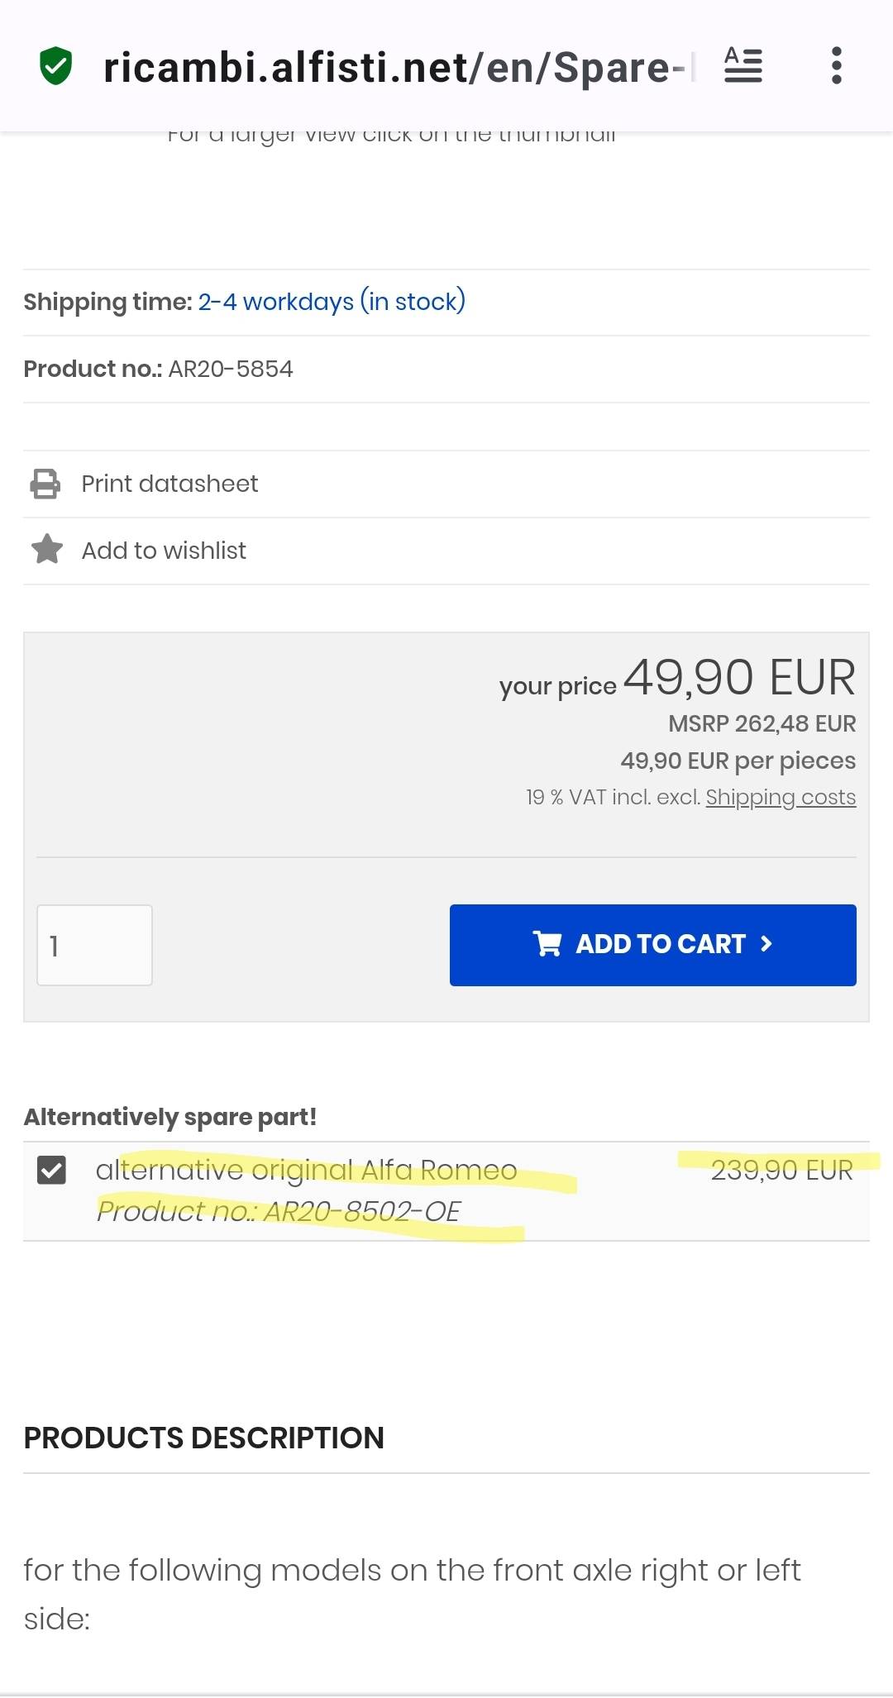Image resolution: width=893 pixels, height=1698 pixels.
Task: Click Product no. AR20-8502-OE text
Action: (x=278, y=1211)
